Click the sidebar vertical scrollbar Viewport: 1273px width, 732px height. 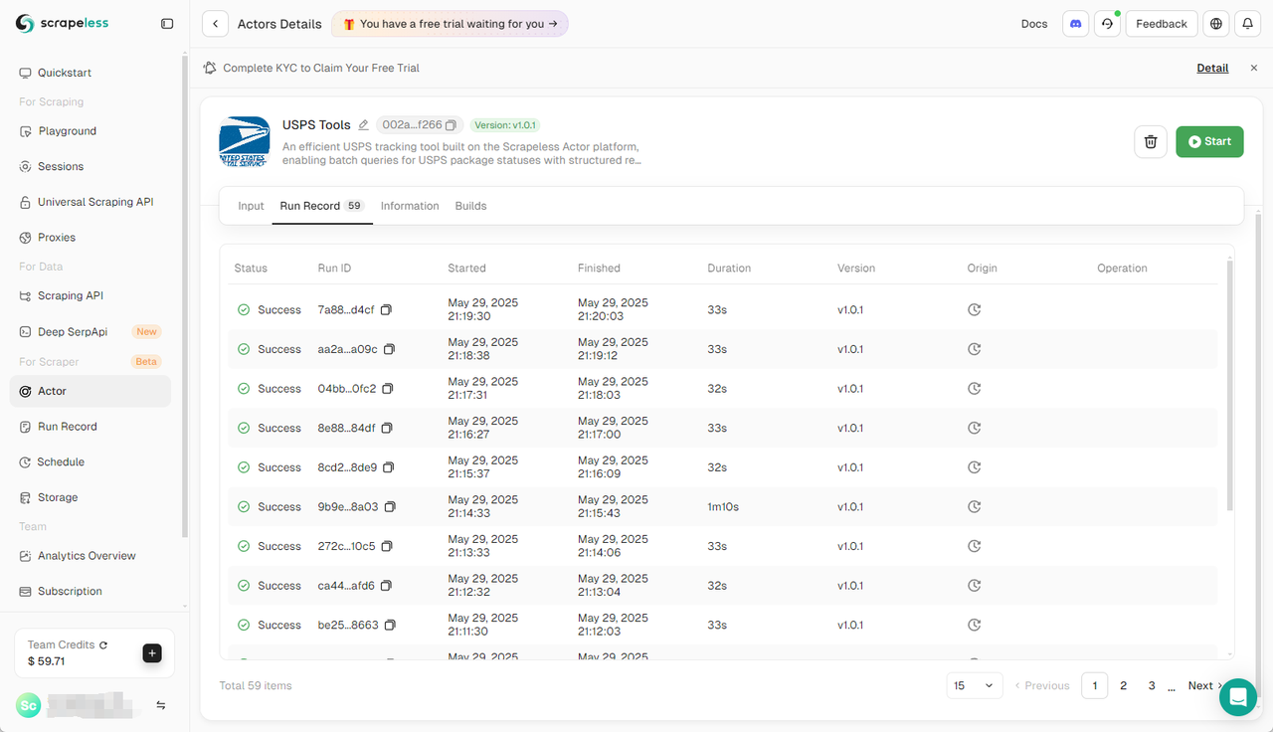coord(184,296)
